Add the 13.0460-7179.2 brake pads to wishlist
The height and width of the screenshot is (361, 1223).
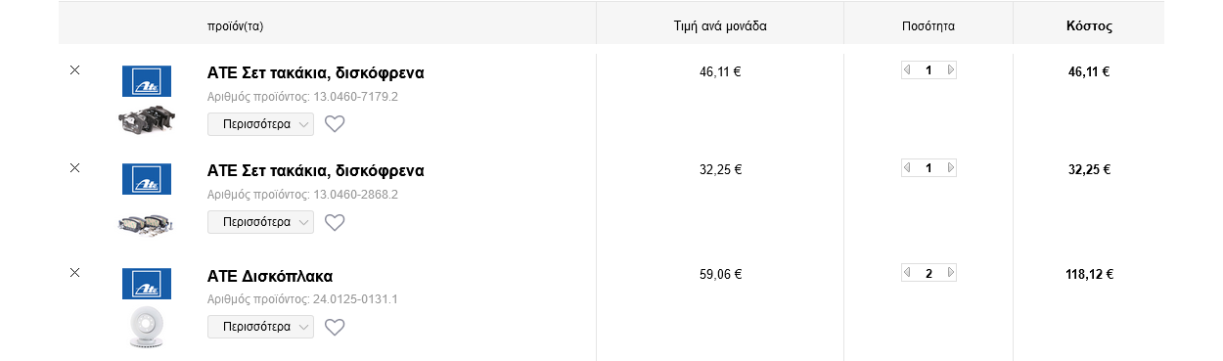coord(335,124)
